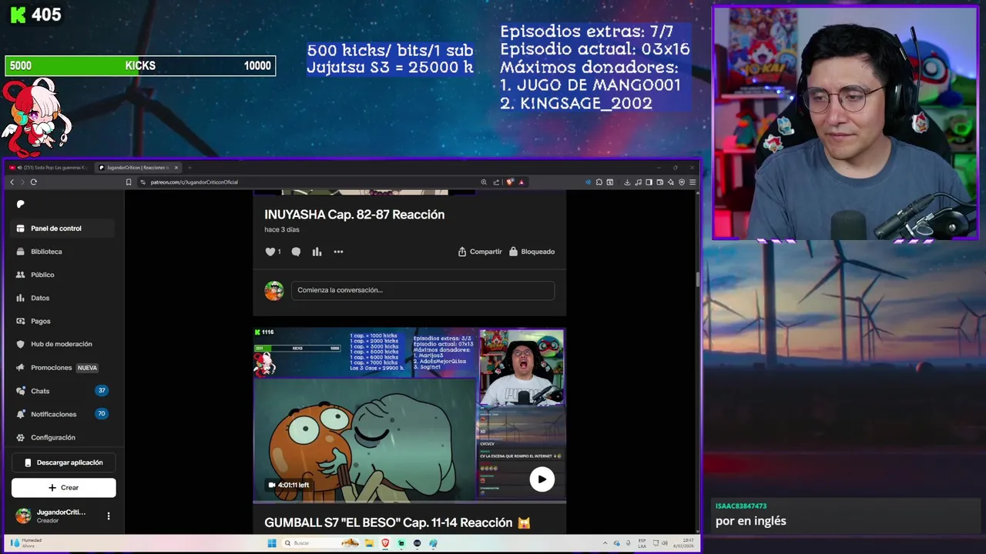Click the Pagos icon in the sidebar
Viewport: 986px width, 554px height.
pyautogui.click(x=21, y=321)
